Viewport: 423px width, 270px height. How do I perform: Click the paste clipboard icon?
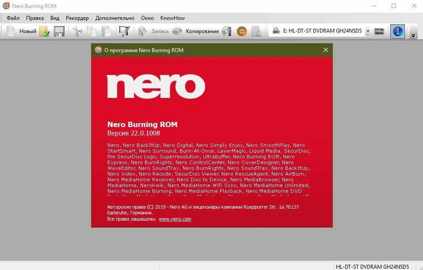106,31
